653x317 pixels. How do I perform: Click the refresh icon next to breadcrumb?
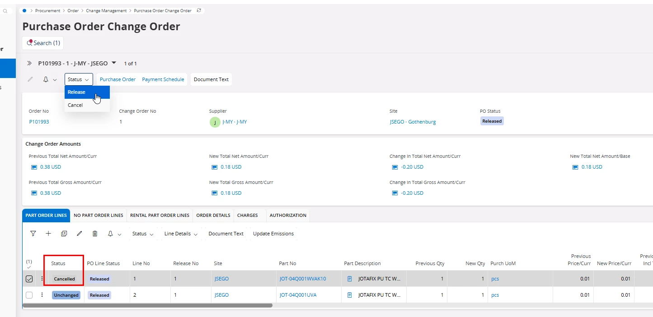pos(199,10)
